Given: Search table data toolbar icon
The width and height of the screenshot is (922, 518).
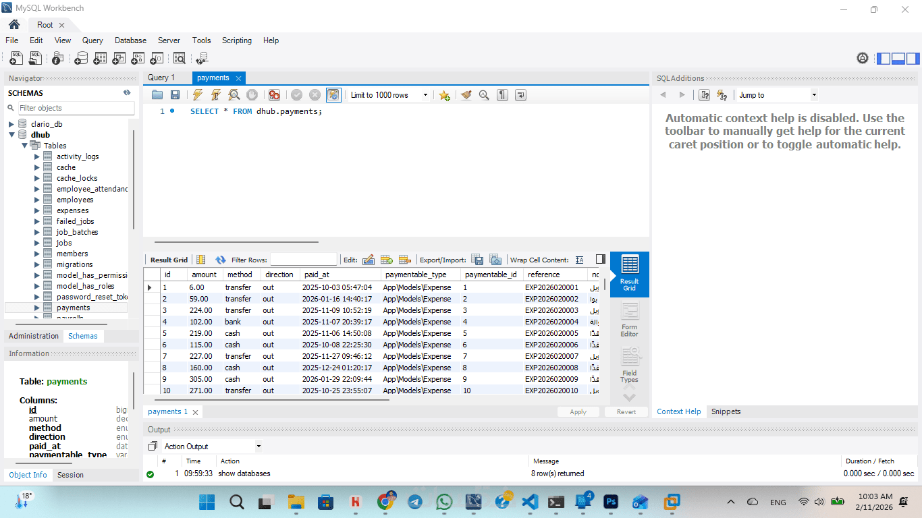Looking at the screenshot, I should 180,59.
